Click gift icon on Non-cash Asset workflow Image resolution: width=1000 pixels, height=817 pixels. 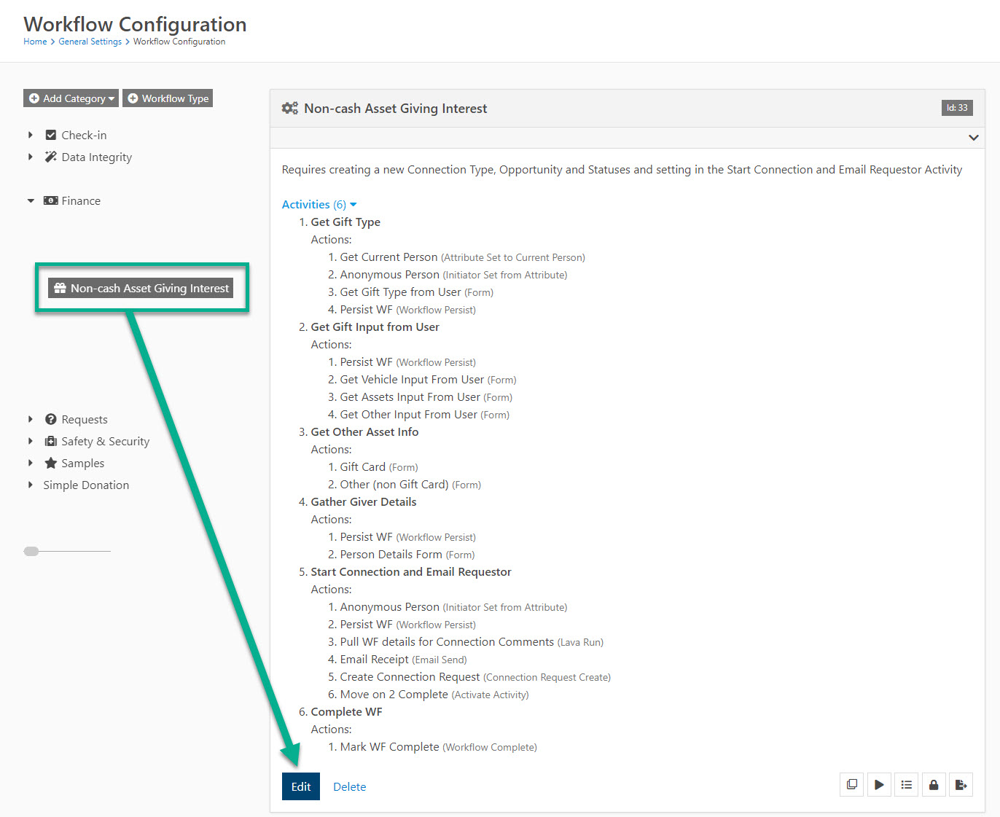click(x=60, y=288)
